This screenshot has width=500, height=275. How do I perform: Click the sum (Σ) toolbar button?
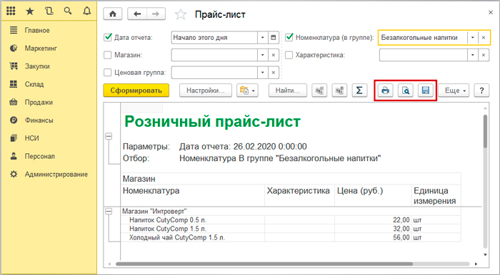pyautogui.click(x=359, y=90)
